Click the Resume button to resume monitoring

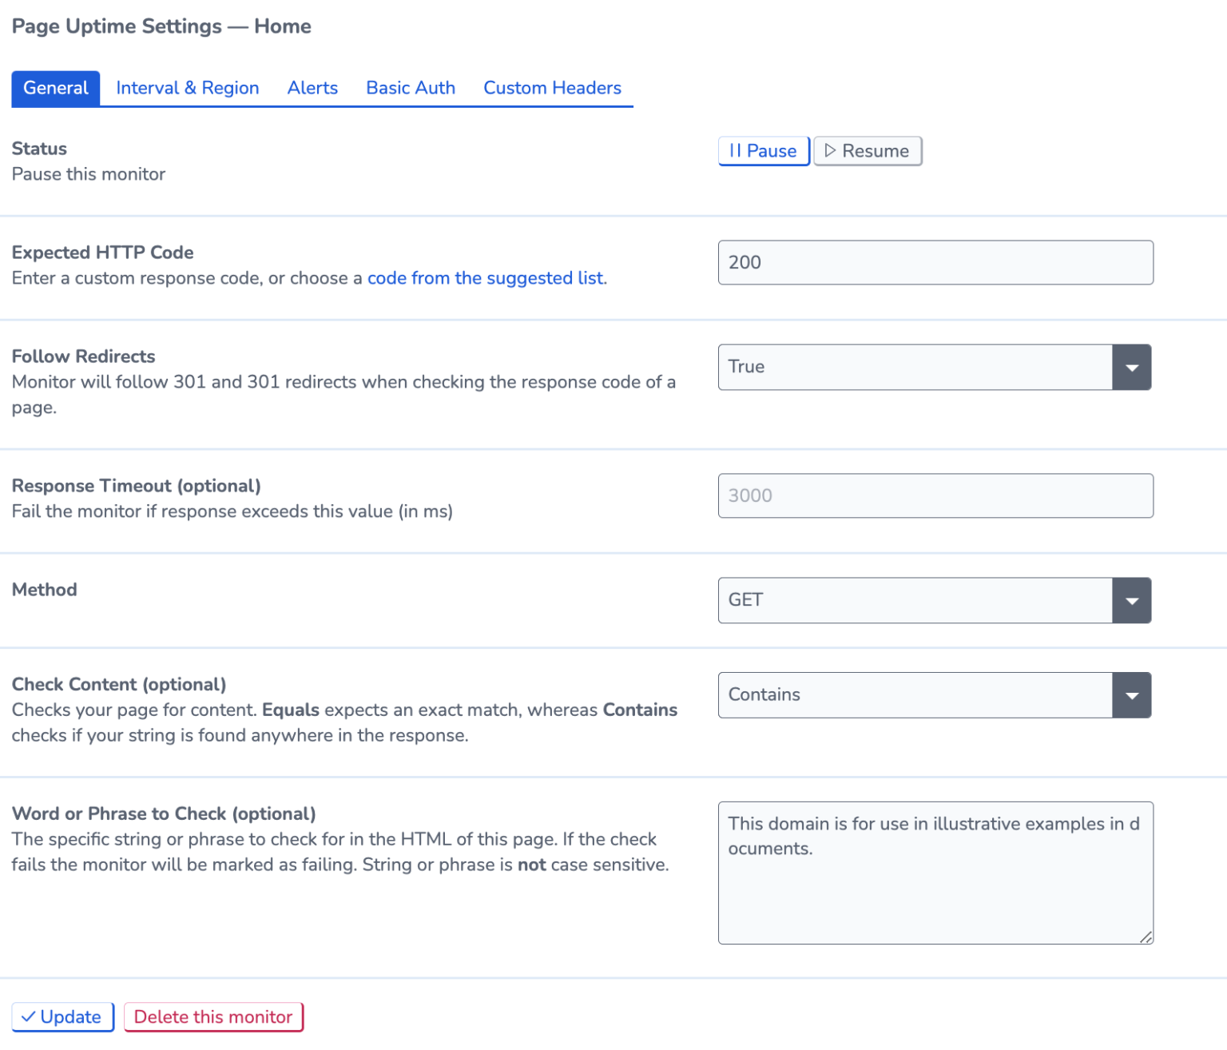(868, 150)
